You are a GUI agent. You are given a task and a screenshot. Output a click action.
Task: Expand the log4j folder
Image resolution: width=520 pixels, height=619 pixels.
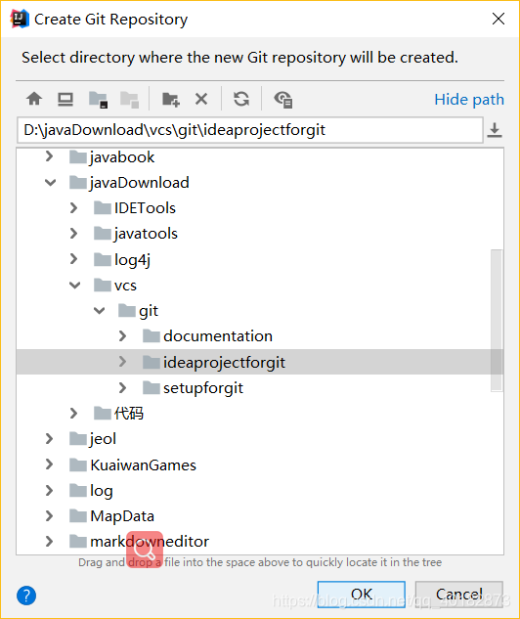point(73,259)
